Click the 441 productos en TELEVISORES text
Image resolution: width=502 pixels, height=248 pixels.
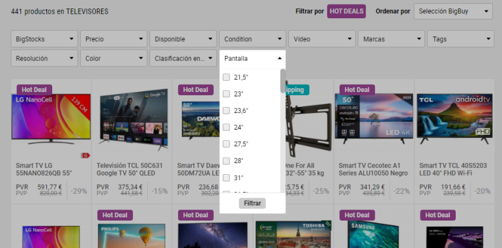click(x=59, y=12)
